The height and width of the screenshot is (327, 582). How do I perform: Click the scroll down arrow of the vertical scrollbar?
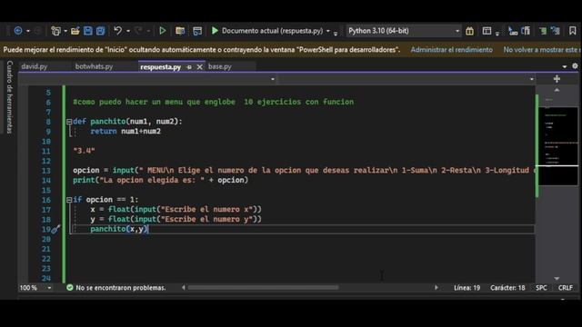[557, 279]
